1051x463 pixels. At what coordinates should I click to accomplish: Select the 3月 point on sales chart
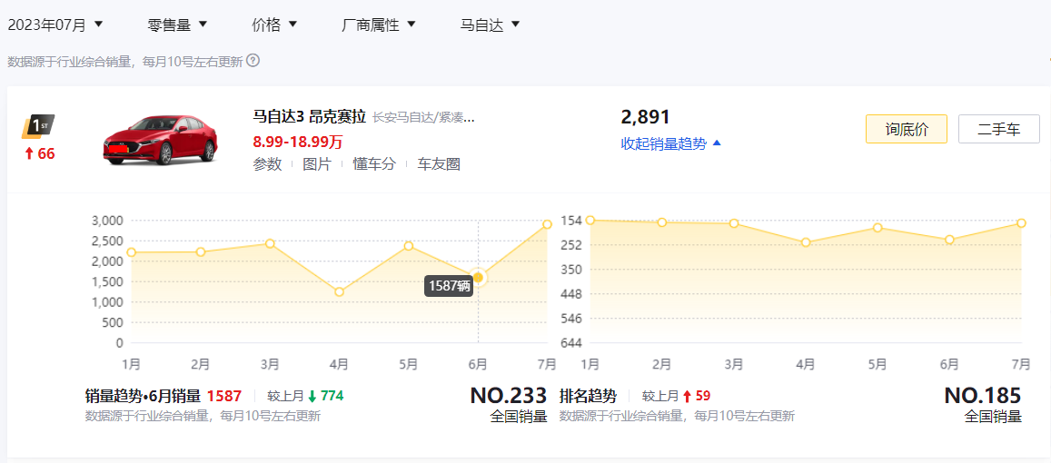(270, 243)
